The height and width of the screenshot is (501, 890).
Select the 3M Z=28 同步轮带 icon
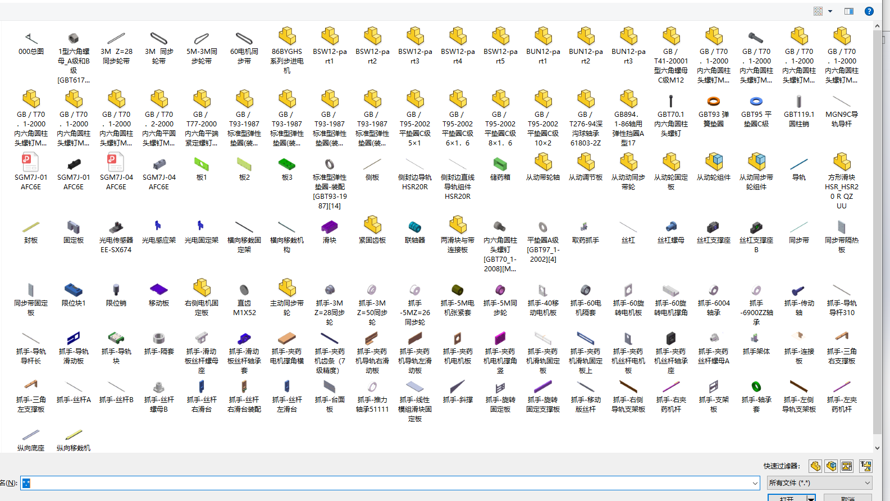tap(116, 38)
